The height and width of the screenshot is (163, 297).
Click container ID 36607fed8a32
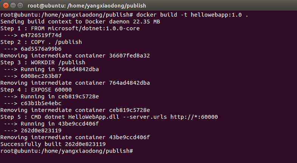(130, 56)
